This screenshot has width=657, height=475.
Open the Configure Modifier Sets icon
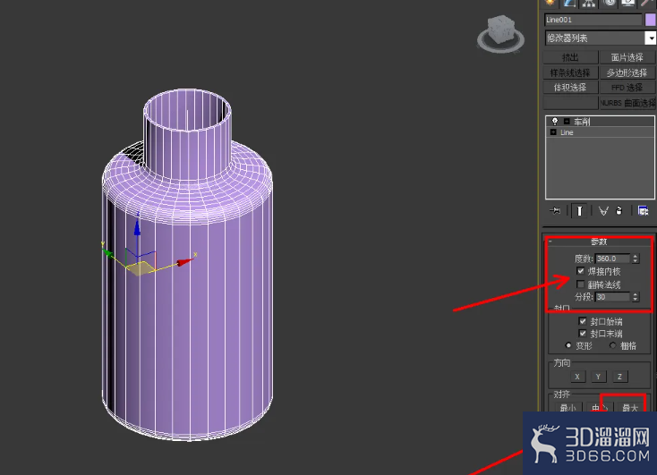pyautogui.click(x=643, y=210)
